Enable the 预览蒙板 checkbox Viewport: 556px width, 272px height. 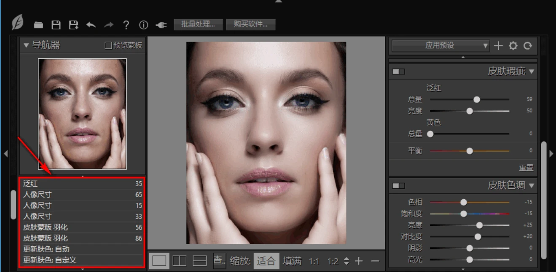109,45
